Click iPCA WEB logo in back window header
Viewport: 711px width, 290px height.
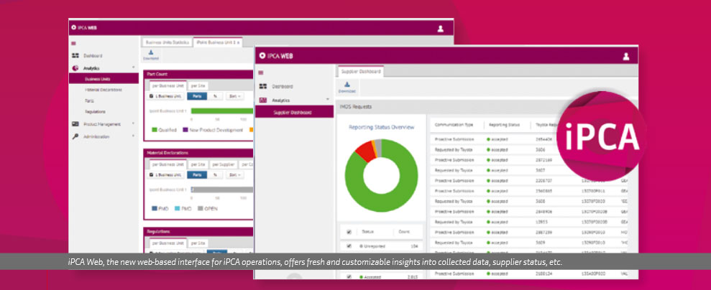(83, 27)
